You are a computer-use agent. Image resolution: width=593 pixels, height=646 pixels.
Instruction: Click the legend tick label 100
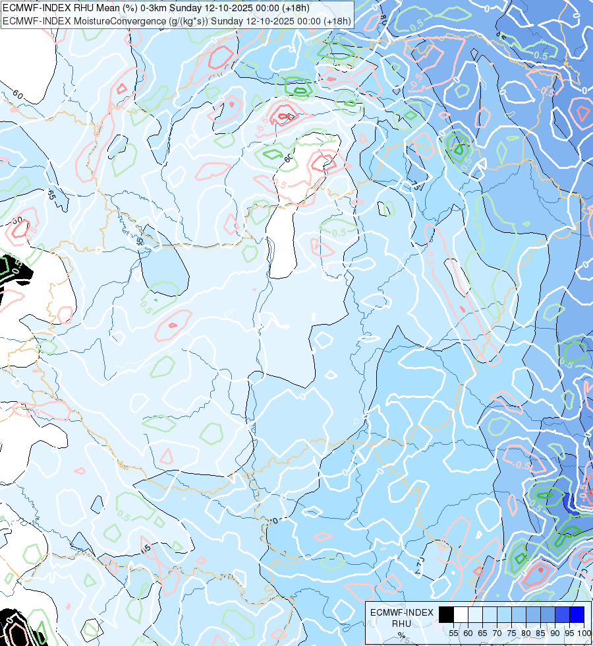584,633
